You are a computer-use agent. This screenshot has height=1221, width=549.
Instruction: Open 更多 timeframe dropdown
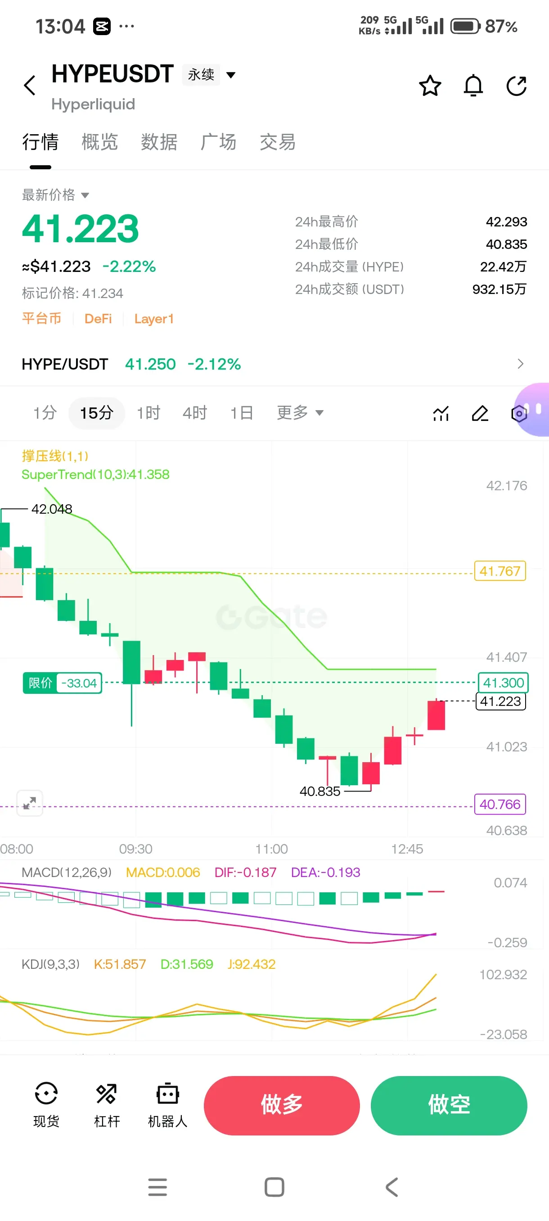coord(300,413)
